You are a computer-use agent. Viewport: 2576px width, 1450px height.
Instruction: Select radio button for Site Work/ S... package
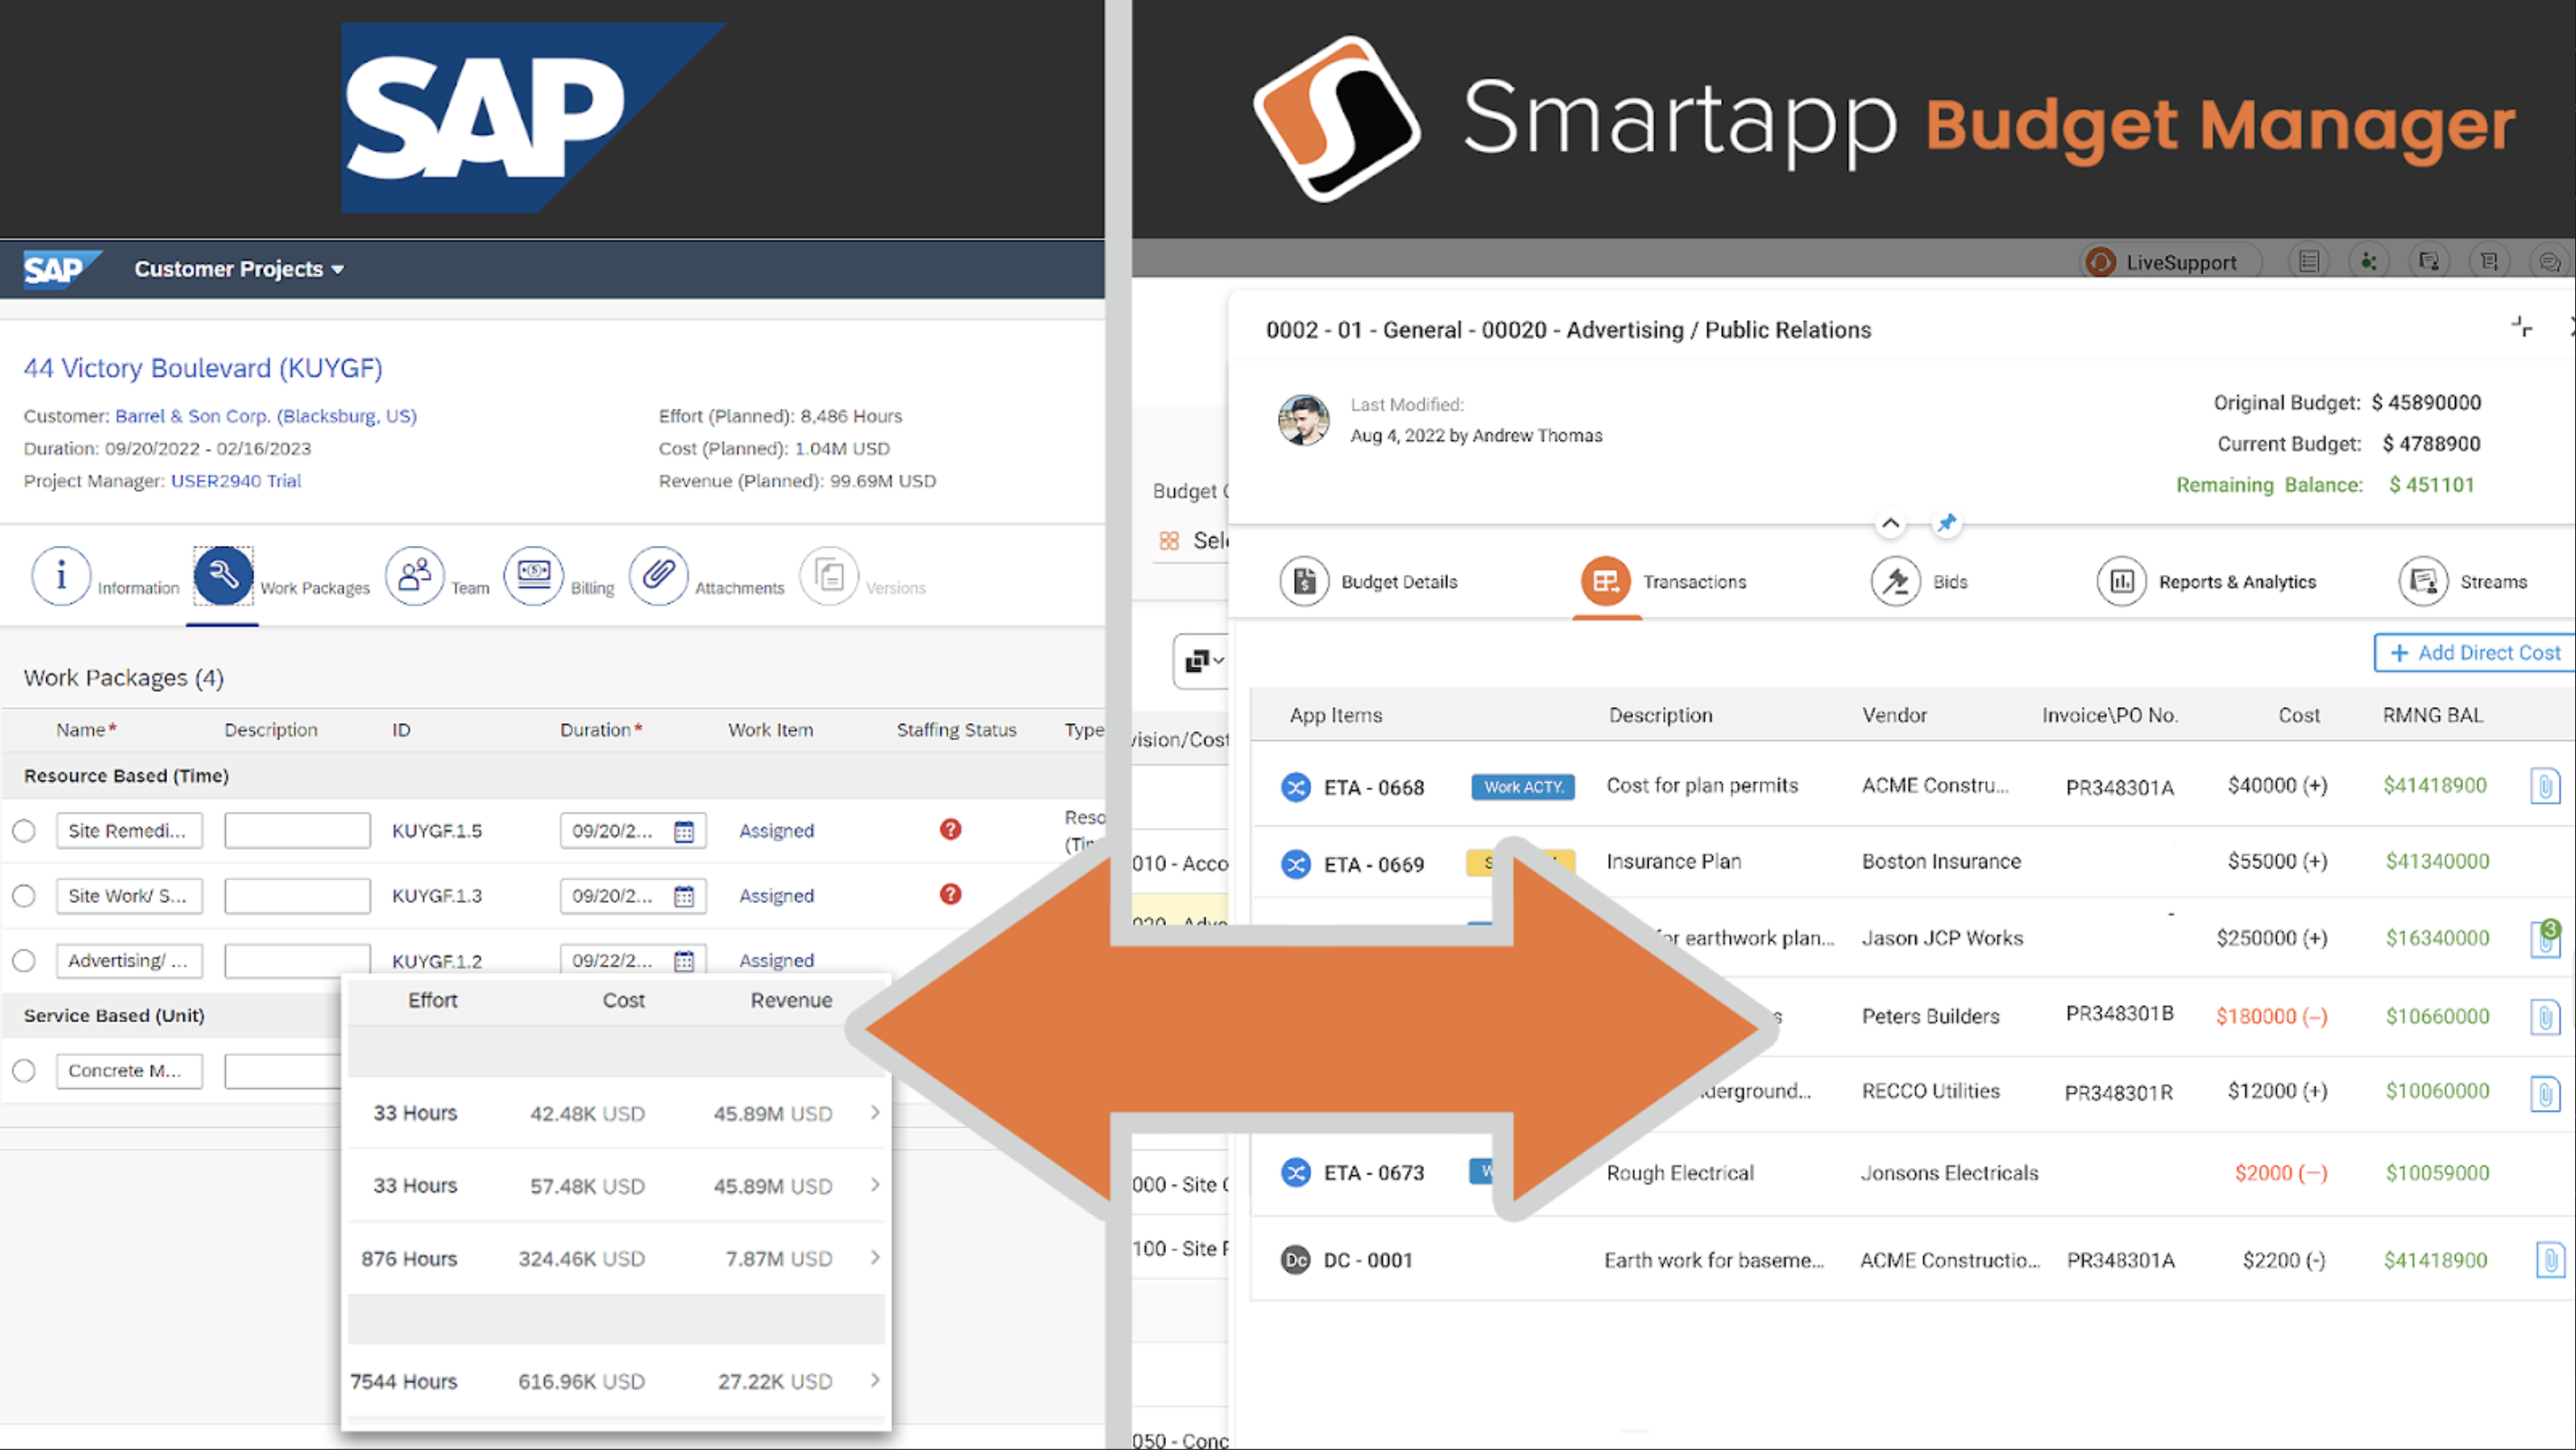click(x=24, y=896)
